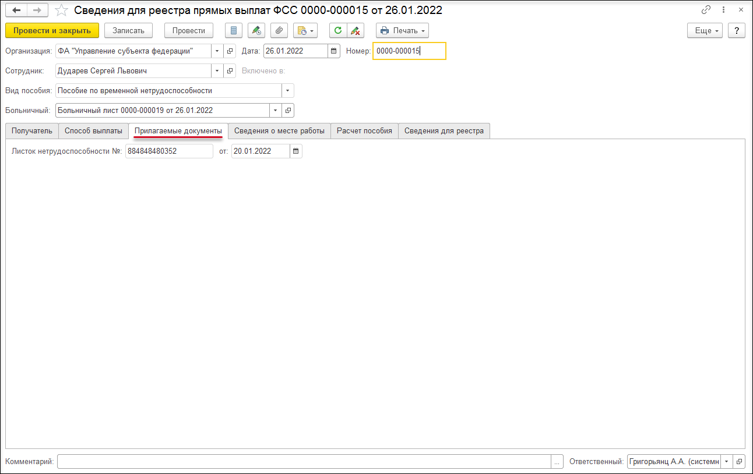Image resolution: width=753 pixels, height=474 pixels.
Task: Open the Организация record icon
Action: pos(230,51)
